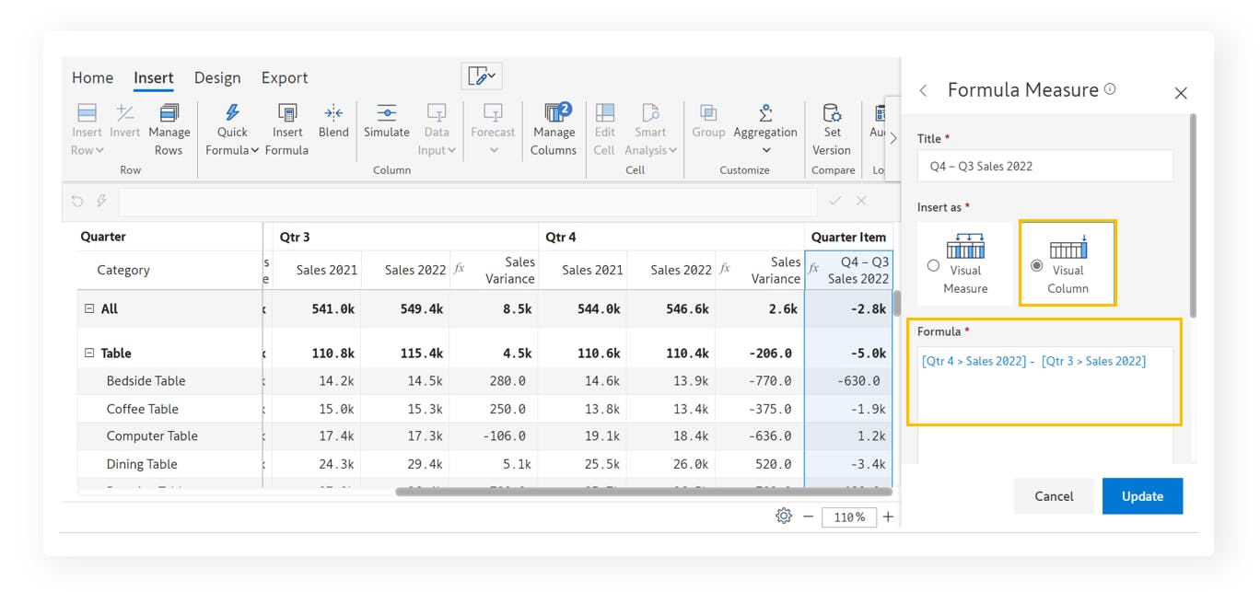
Task: Click the Title input field
Action: [1045, 166]
